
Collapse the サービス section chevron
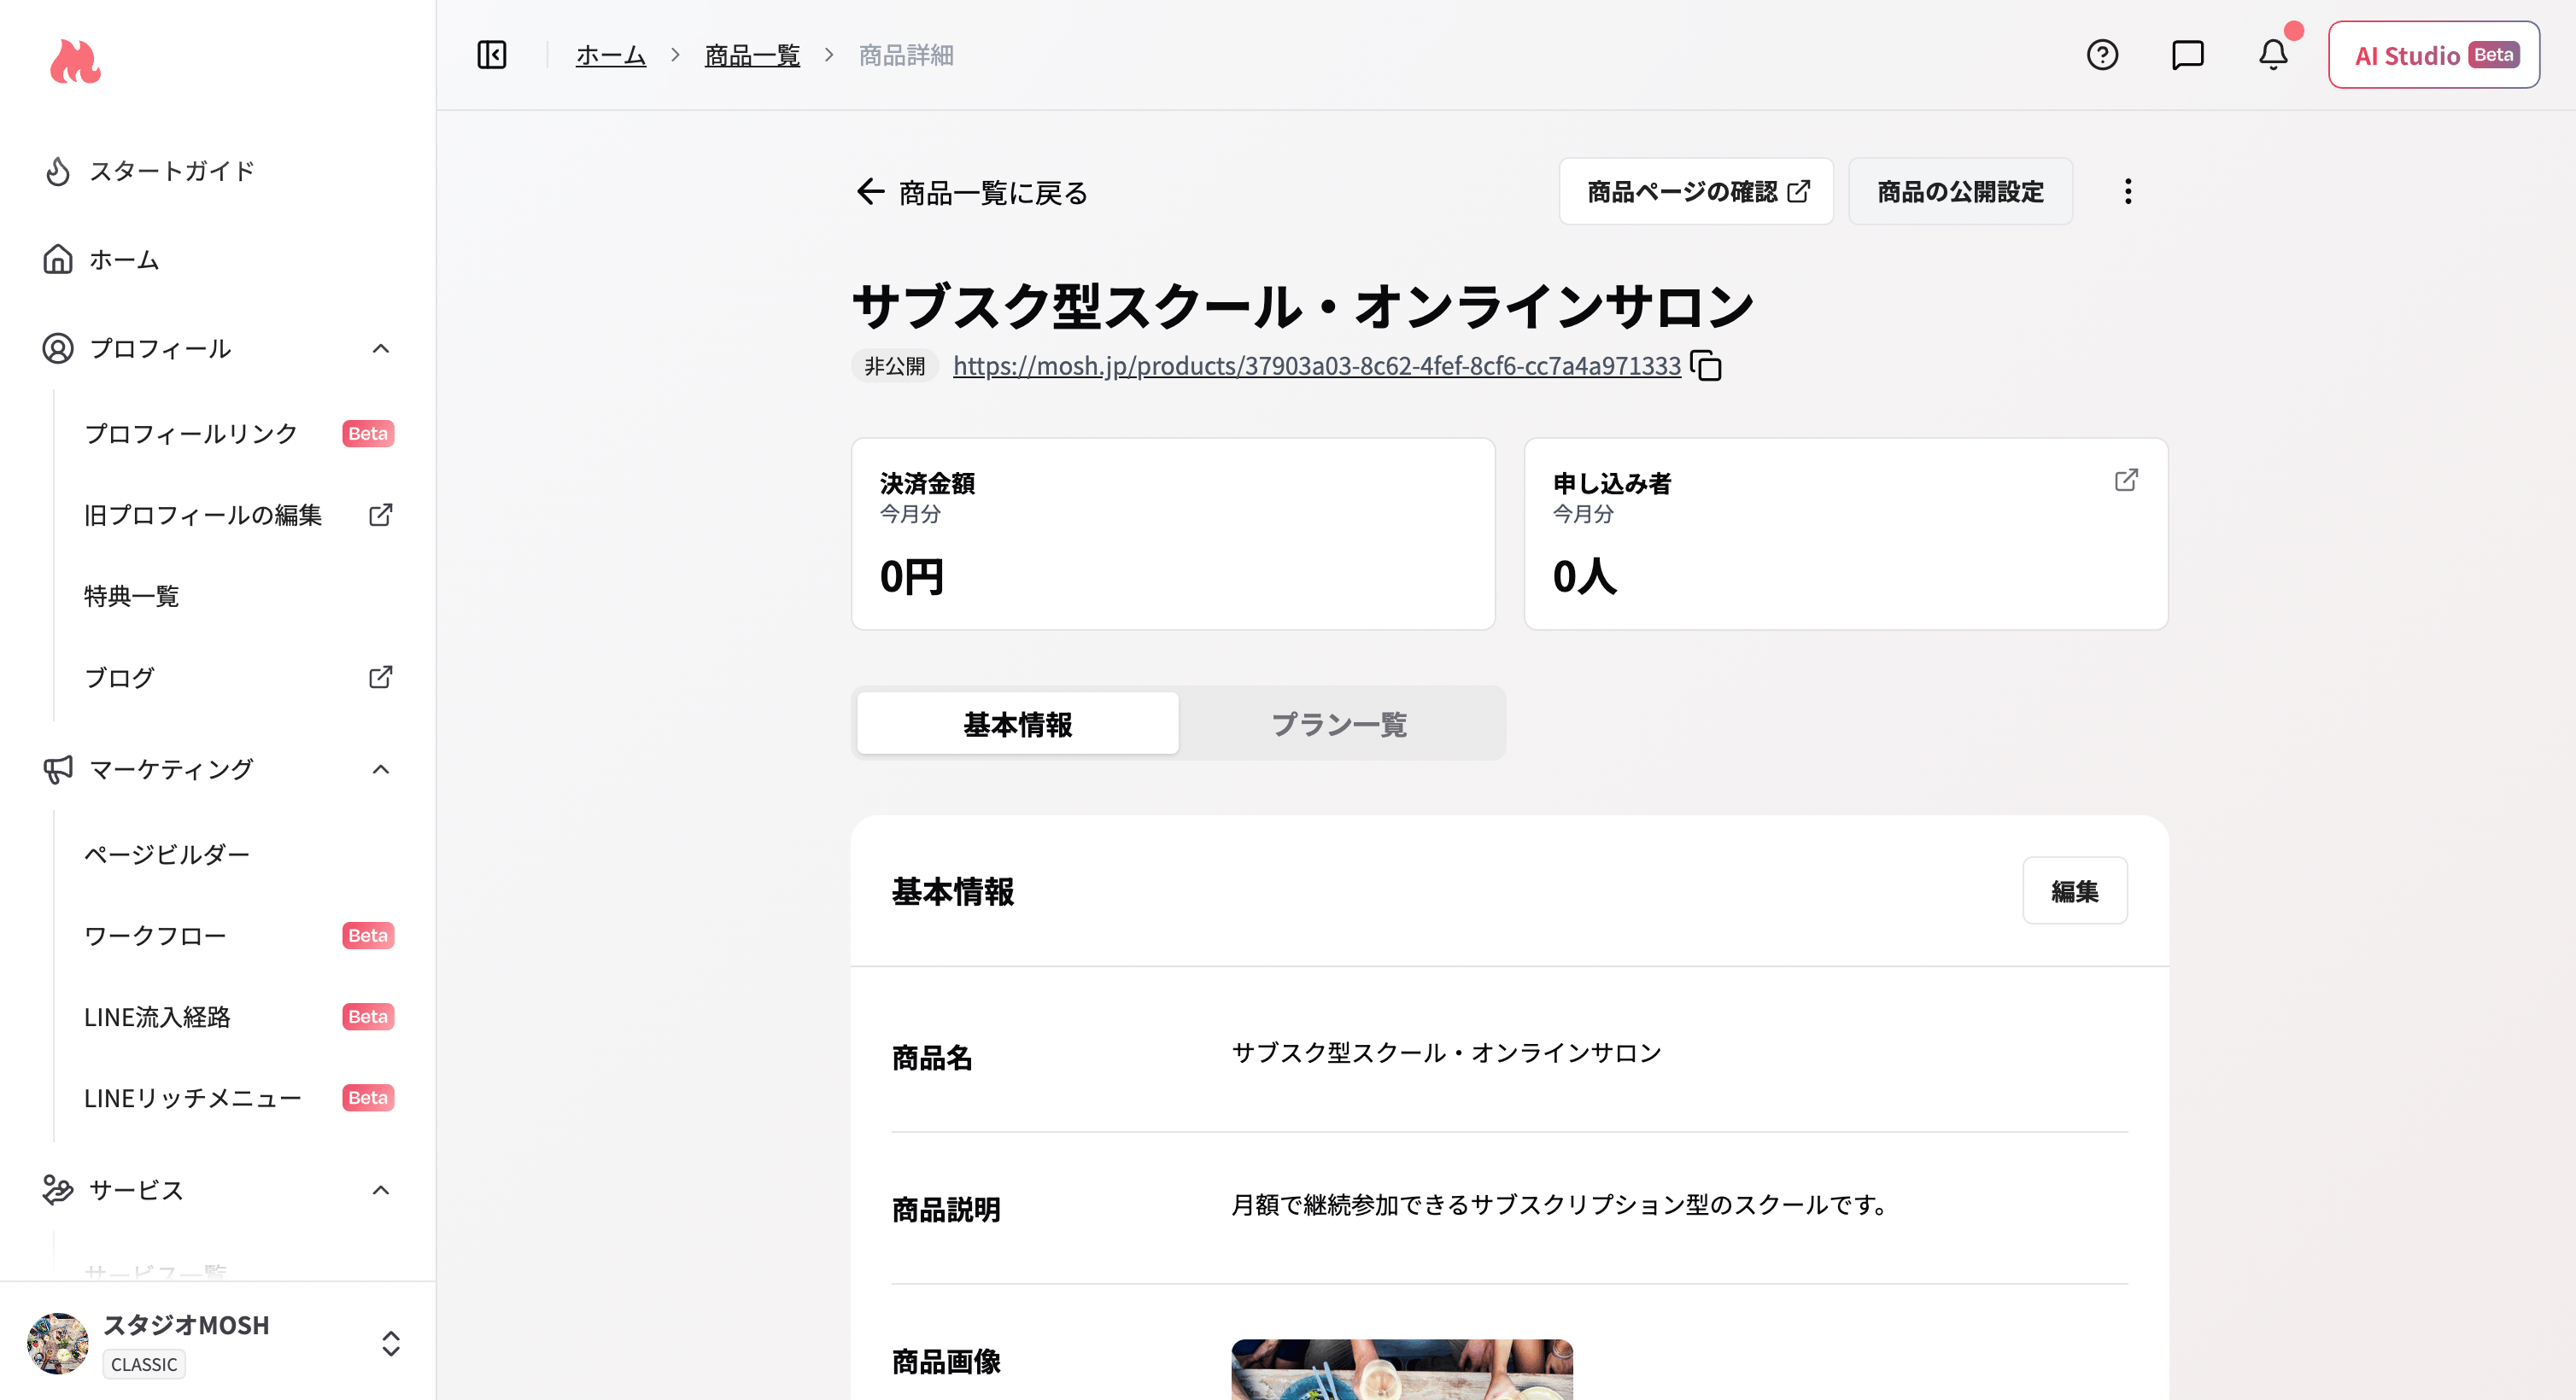(380, 1190)
